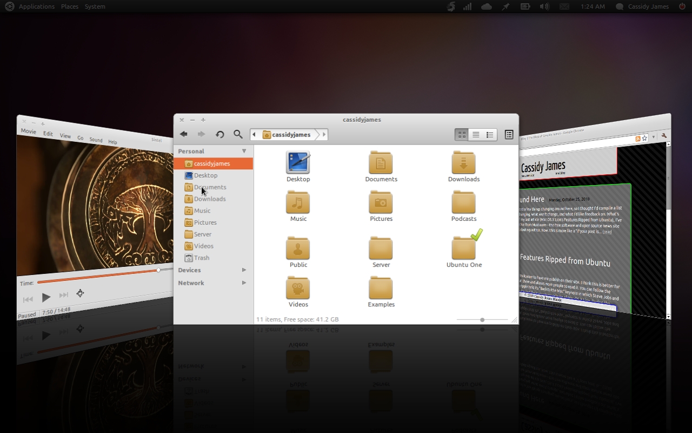Viewport: 692px width, 433px height.
Task: Select the Ubuntu One folder icon
Action: coord(463,248)
